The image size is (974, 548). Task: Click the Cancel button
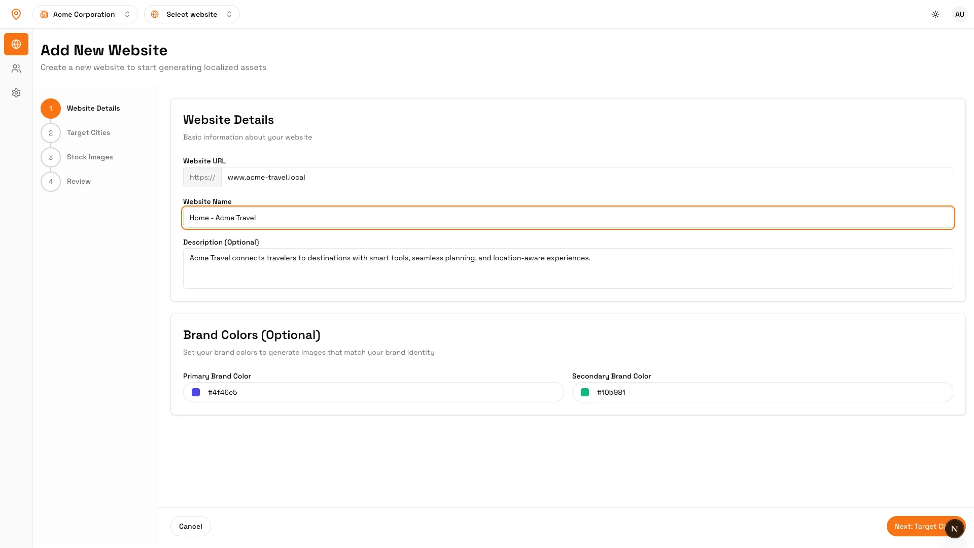(x=191, y=526)
